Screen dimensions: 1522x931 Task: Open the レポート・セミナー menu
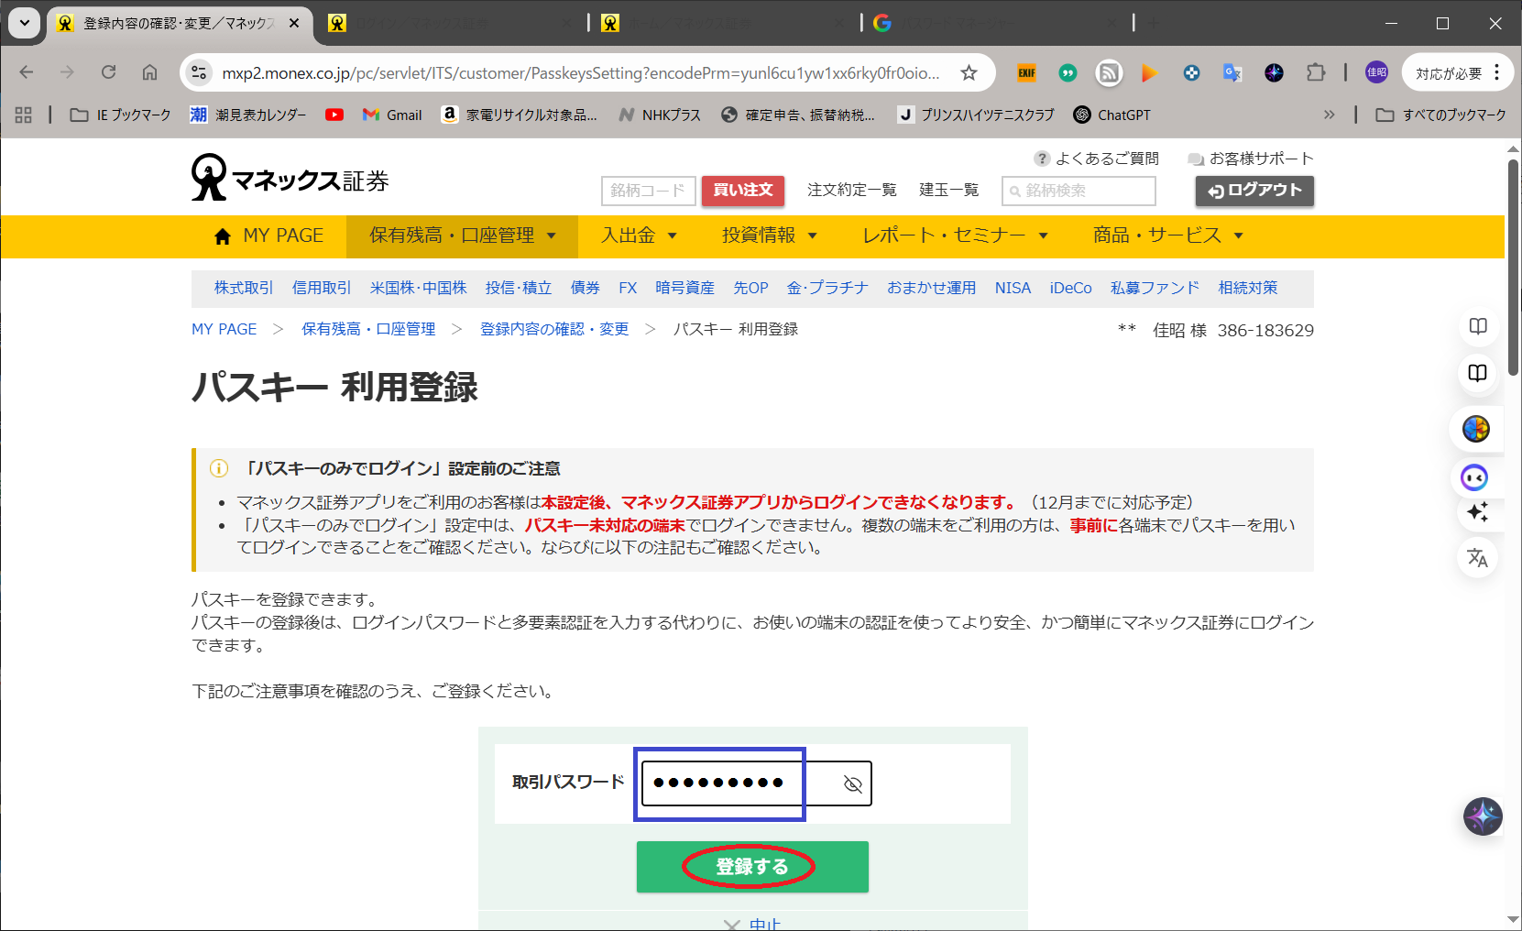pyautogui.click(x=954, y=235)
